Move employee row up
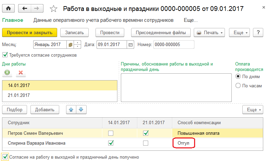The image size is (267, 161). pyautogui.click(x=71, y=109)
